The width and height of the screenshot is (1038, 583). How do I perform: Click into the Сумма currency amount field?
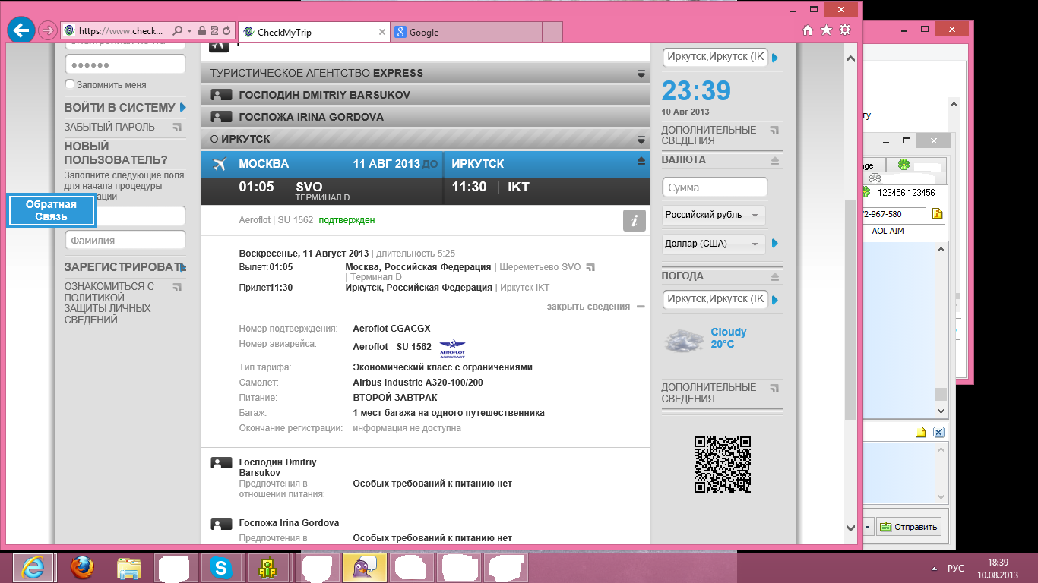tap(715, 188)
